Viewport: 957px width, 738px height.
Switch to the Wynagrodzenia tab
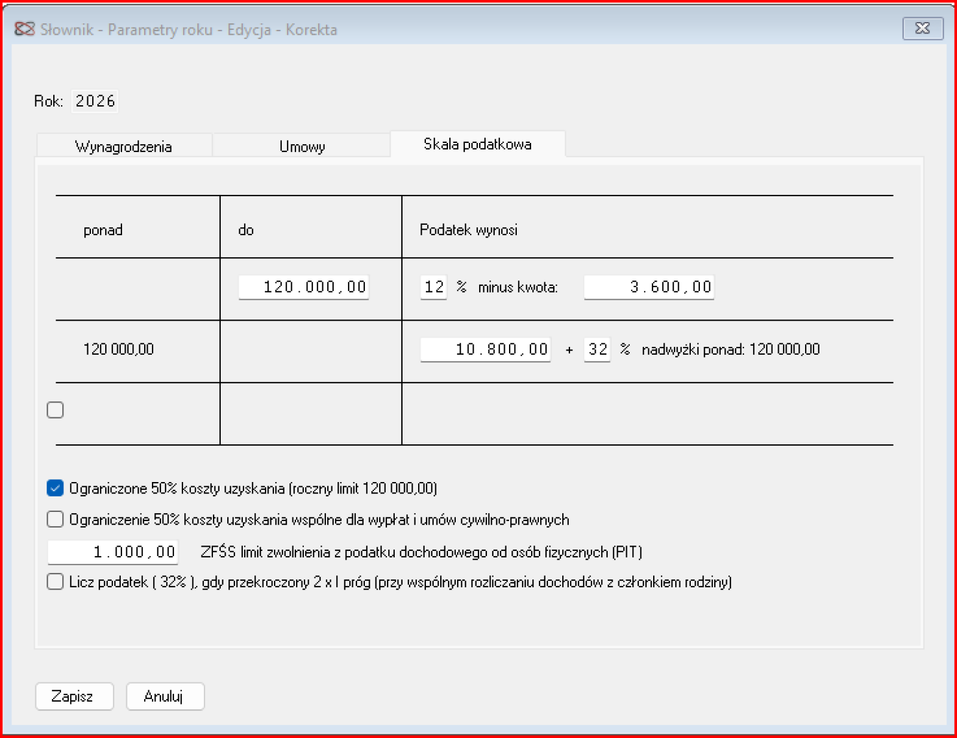(124, 147)
